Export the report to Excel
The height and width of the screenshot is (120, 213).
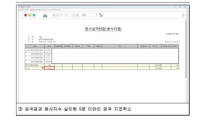pos(30,15)
